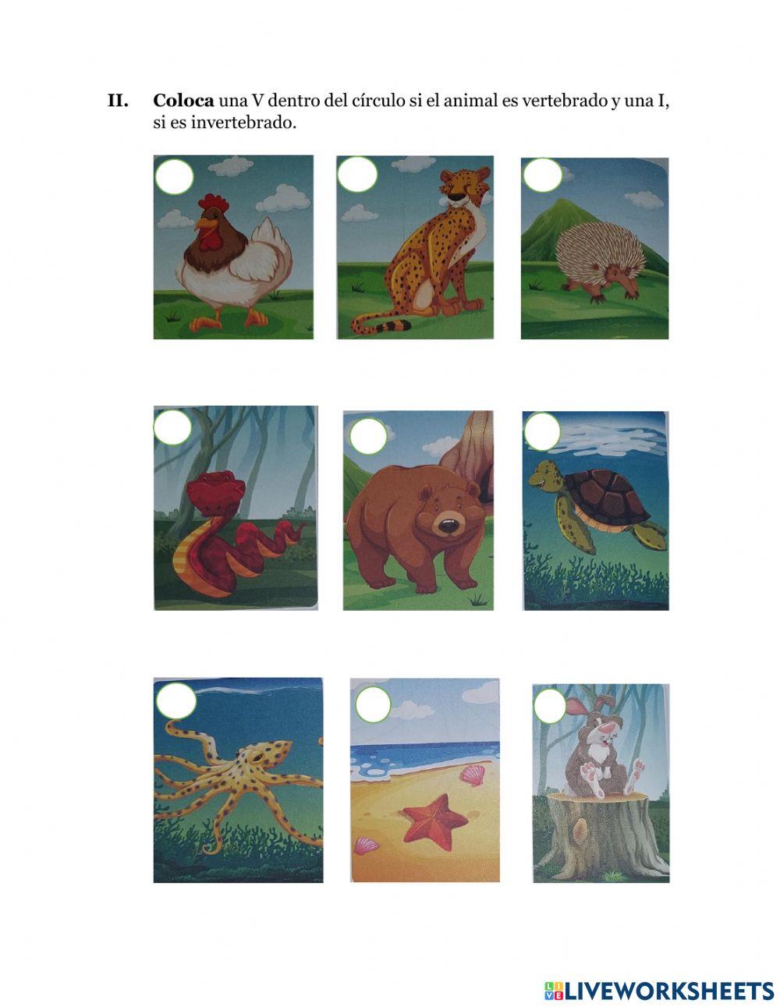The width and height of the screenshot is (780, 1007).
Task: Click the sea turtle picture
Action: [596, 510]
